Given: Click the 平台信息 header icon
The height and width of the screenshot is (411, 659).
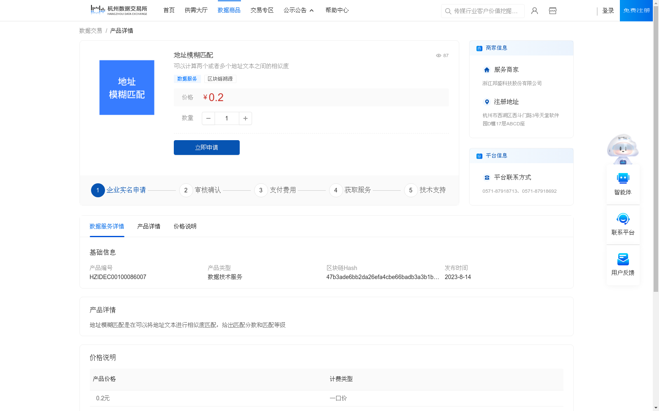Looking at the screenshot, I should (x=479, y=156).
